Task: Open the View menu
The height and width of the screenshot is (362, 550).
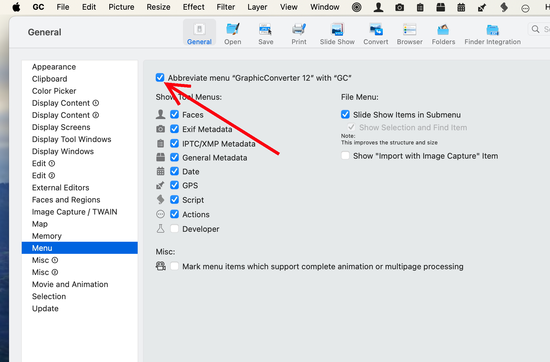Action: [289, 7]
